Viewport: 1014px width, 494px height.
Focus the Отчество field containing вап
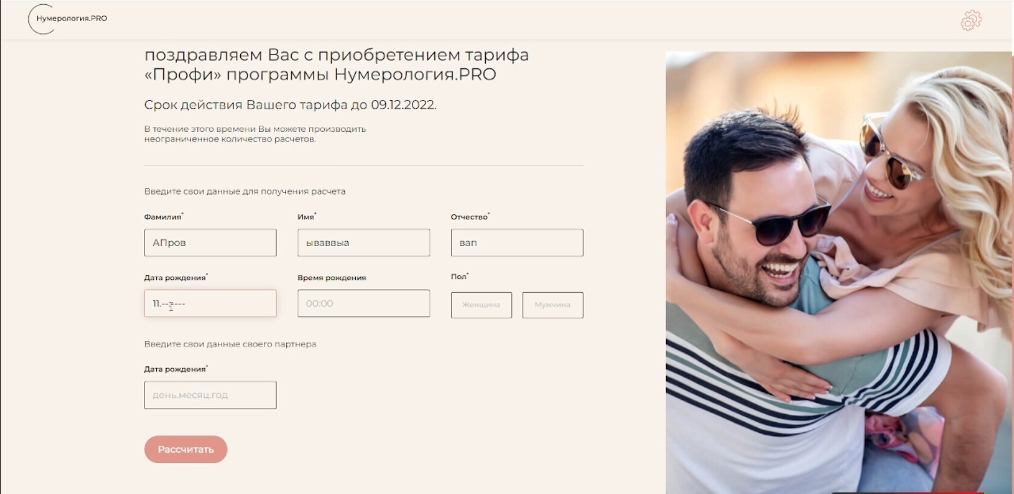coord(517,242)
